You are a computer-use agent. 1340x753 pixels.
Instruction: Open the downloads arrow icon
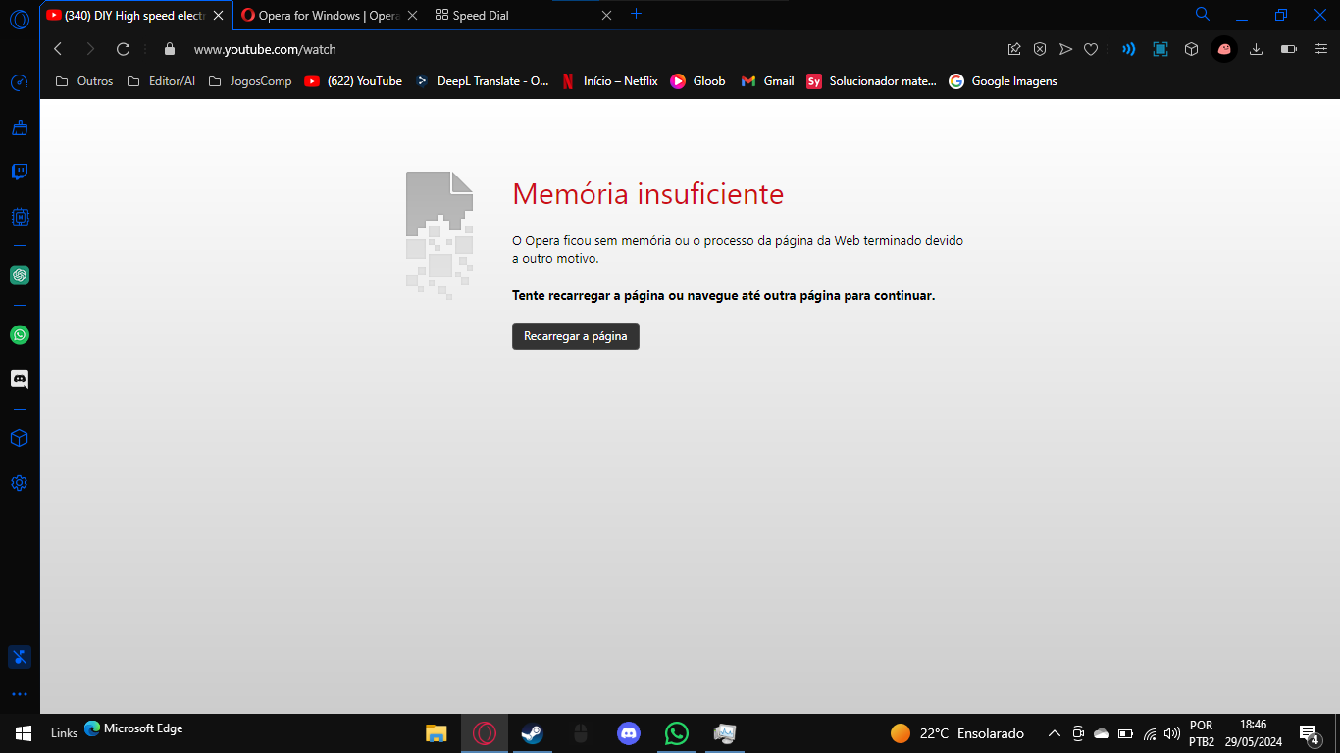pos(1256,49)
